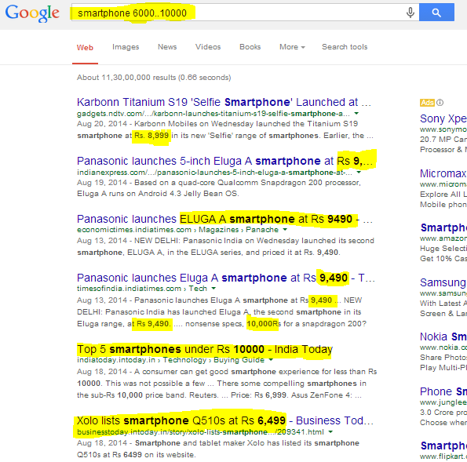Open the Smartphone ad from flipkart
Screen dimensions: 467x462
(443, 446)
